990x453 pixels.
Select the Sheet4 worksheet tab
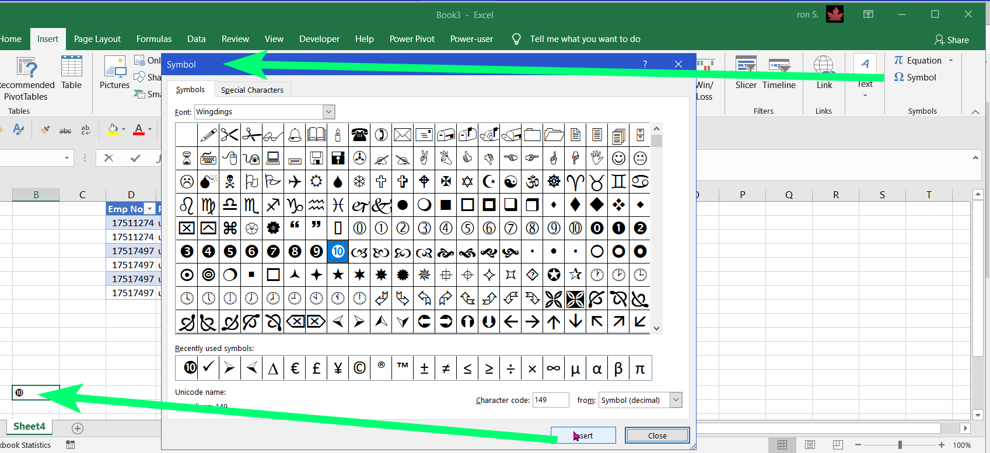[29, 426]
